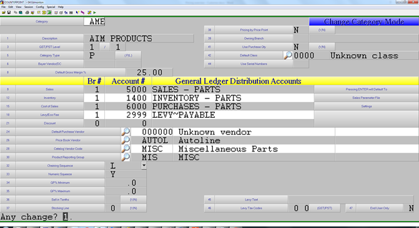Image resolution: width=419 pixels, height=228 pixels.
Task: Click the Levy Text label button
Action: (x=251, y=199)
